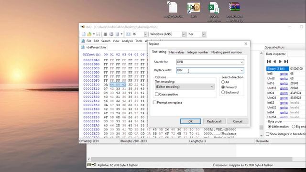The width and height of the screenshot is (306, 172).
Task: Switch to the Floating point number tab
Action: [x=227, y=52]
